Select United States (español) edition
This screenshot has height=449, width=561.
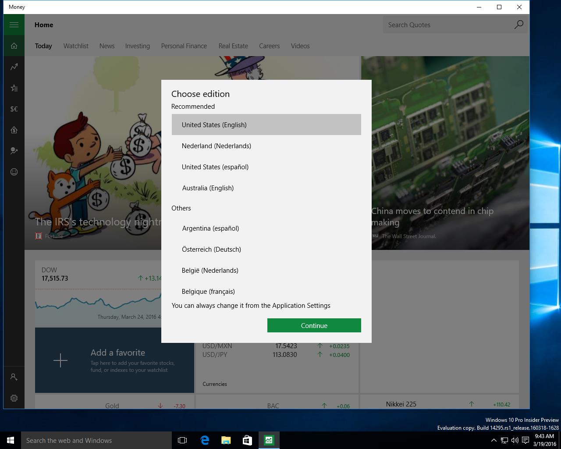pyautogui.click(x=266, y=167)
